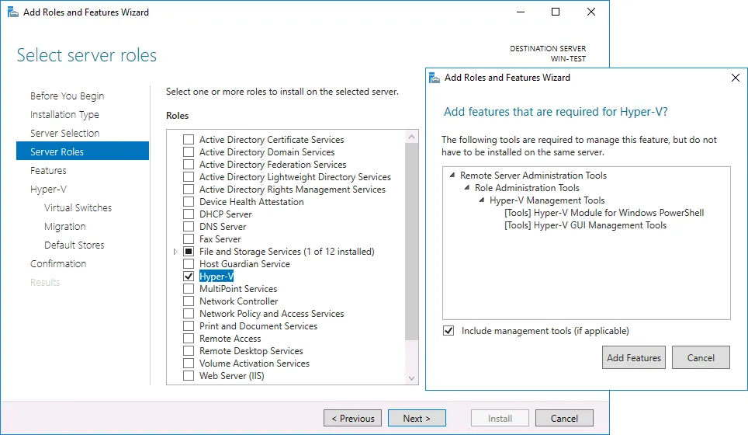This screenshot has width=748, height=435.
Task: Uncheck the Hyper-V role checkbox
Action: click(189, 277)
